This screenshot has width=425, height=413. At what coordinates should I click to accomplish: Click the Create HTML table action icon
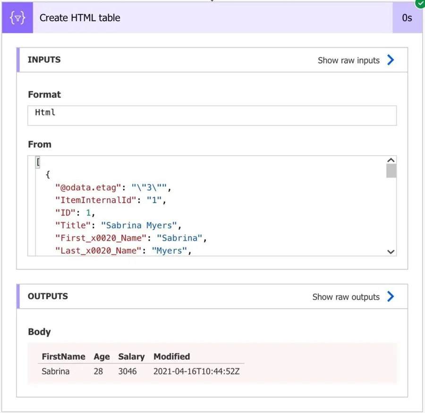click(17, 18)
